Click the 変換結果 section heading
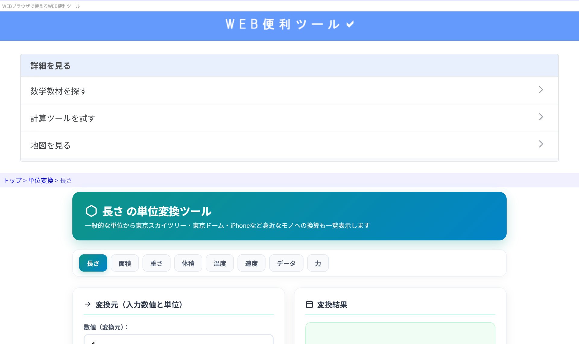The width and height of the screenshot is (579, 344). pyautogui.click(x=332, y=304)
